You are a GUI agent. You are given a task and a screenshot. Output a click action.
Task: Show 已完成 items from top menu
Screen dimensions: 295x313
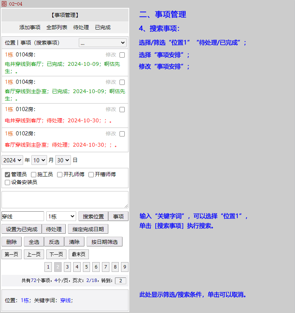click(103, 27)
